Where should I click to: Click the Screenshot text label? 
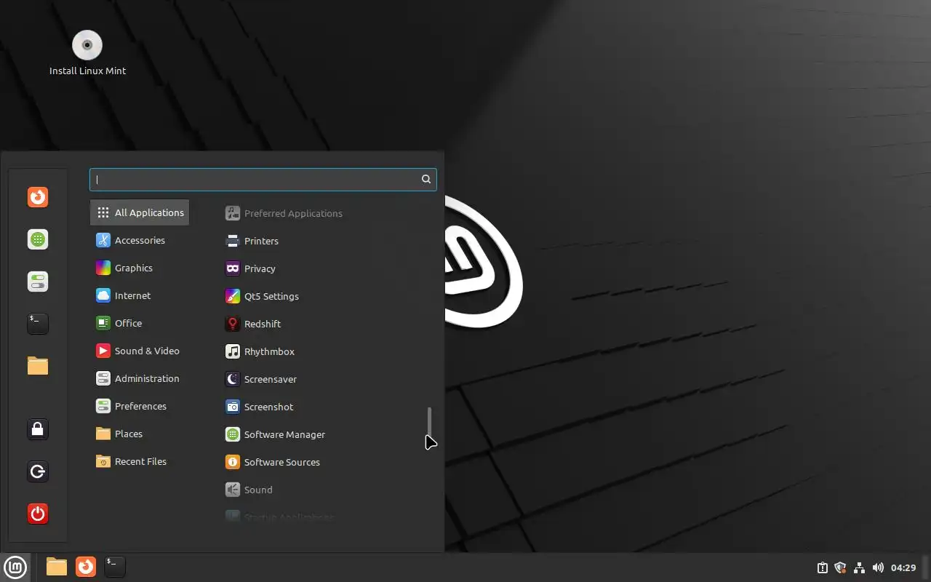pyautogui.click(x=268, y=407)
